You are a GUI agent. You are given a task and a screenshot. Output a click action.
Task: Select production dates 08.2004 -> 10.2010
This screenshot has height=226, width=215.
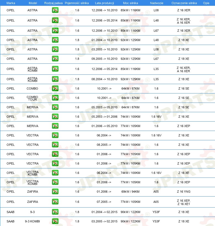coord(104,79)
